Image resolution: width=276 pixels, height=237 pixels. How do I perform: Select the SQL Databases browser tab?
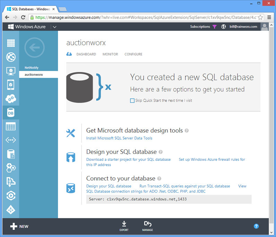click(x=31, y=9)
